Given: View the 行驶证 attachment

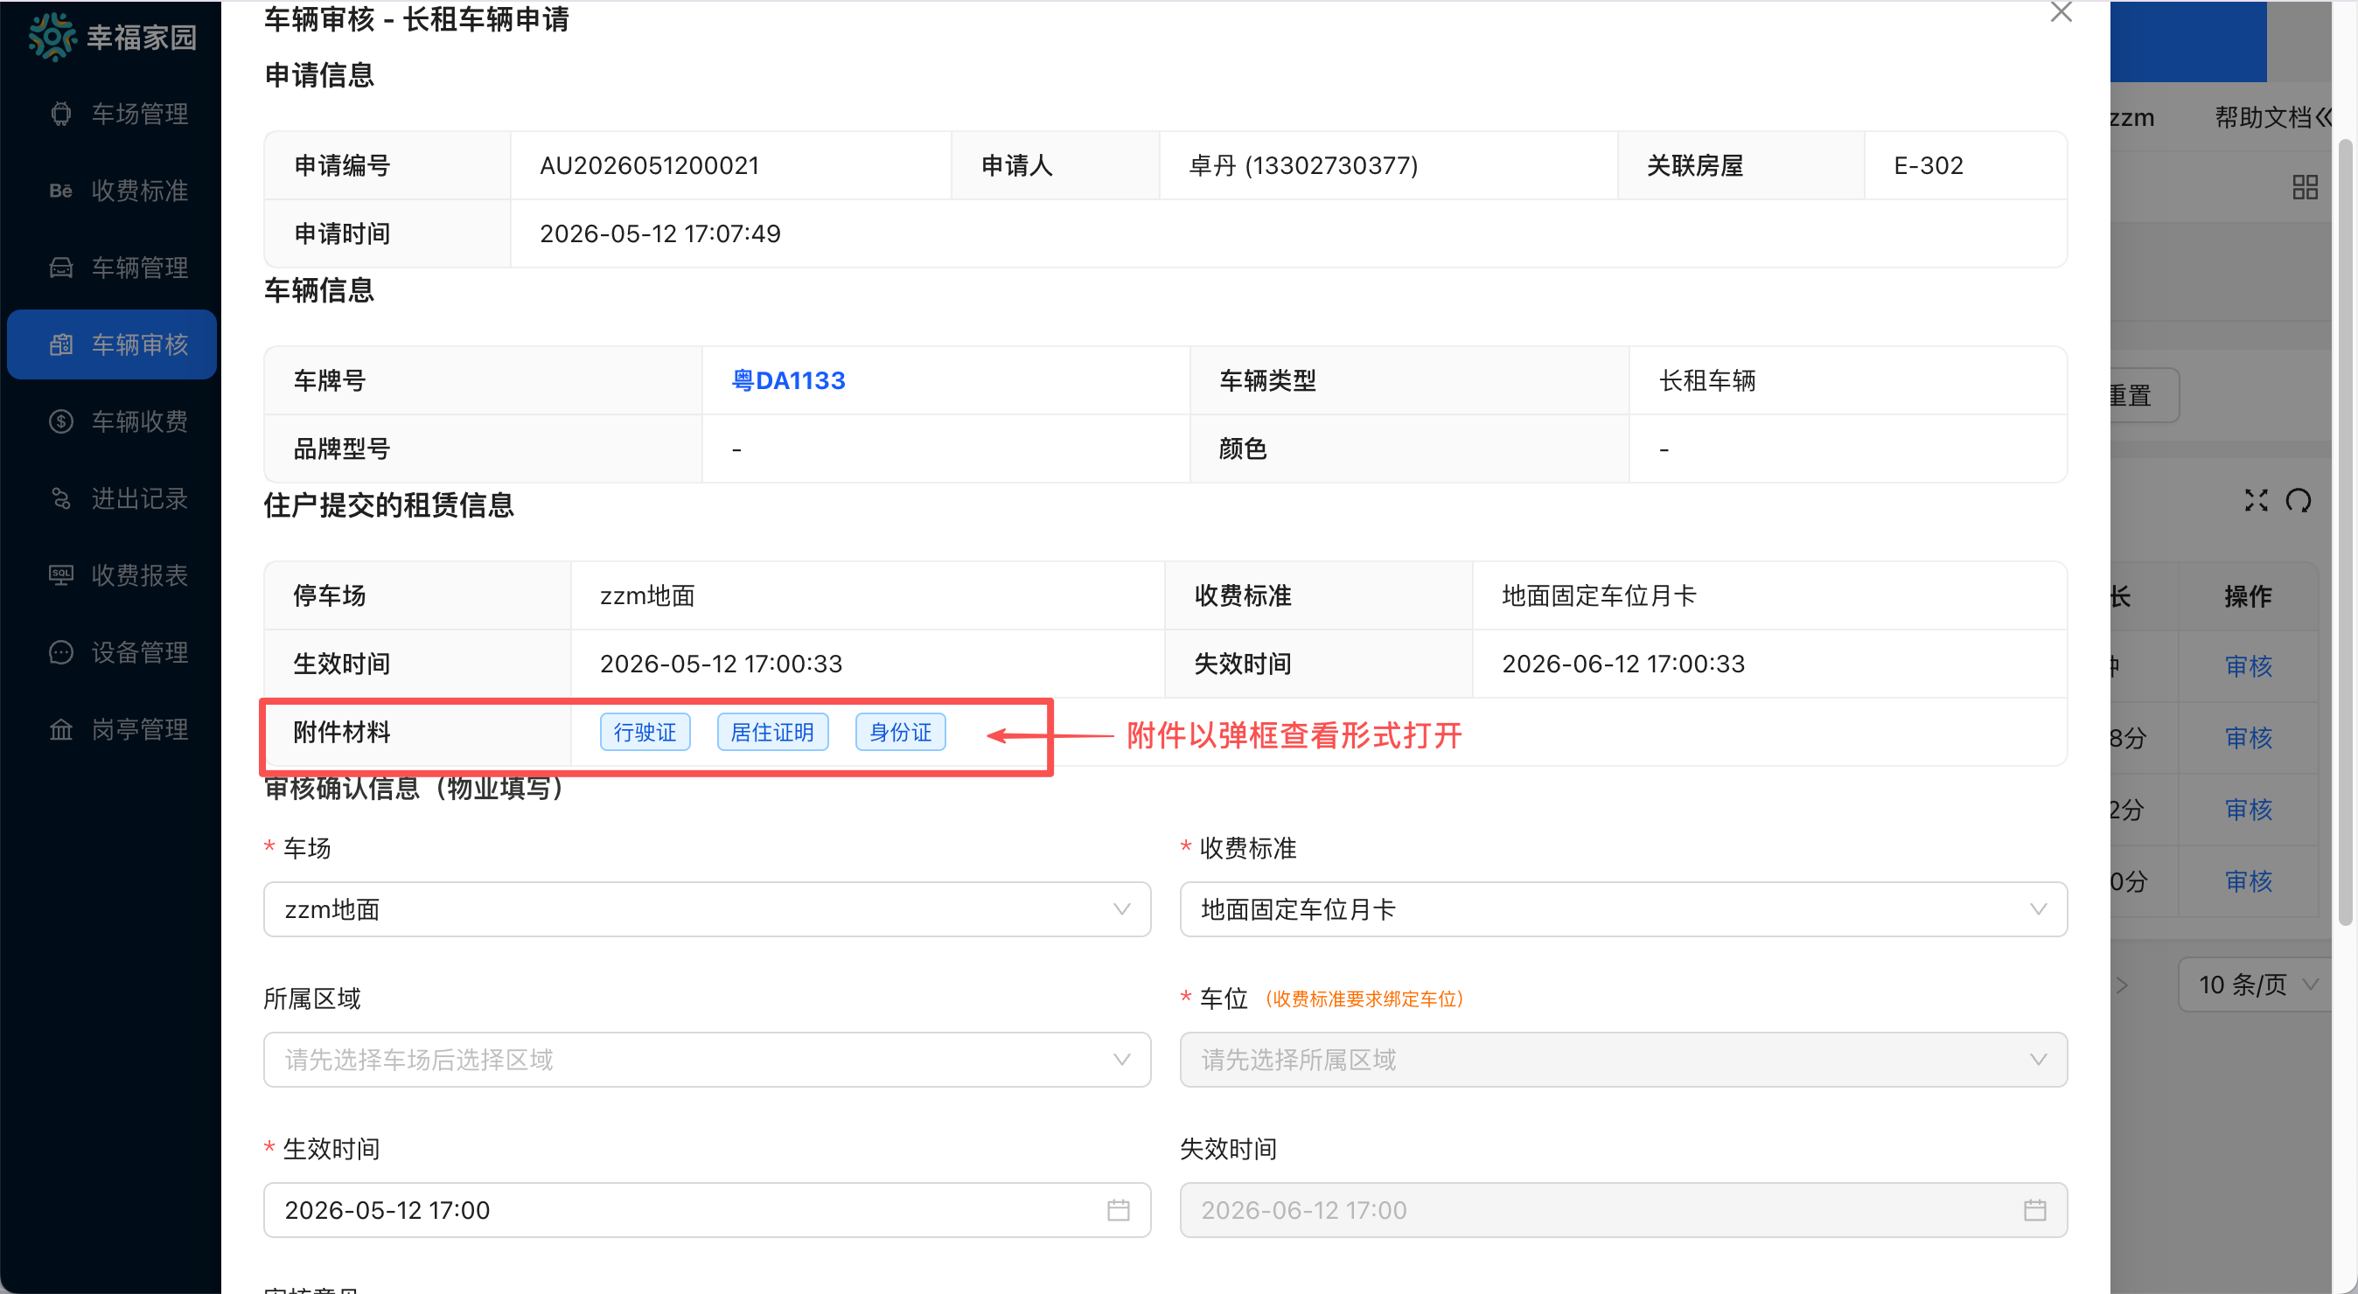Looking at the screenshot, I should click(645, 732).
